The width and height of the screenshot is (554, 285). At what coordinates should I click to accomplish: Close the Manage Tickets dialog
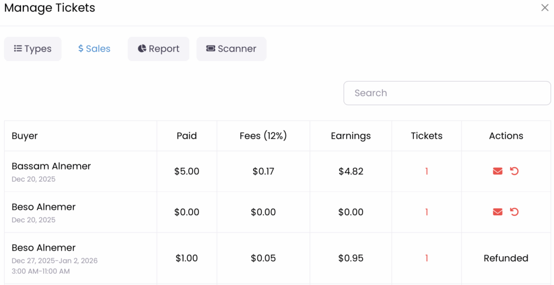pos(545,8)
